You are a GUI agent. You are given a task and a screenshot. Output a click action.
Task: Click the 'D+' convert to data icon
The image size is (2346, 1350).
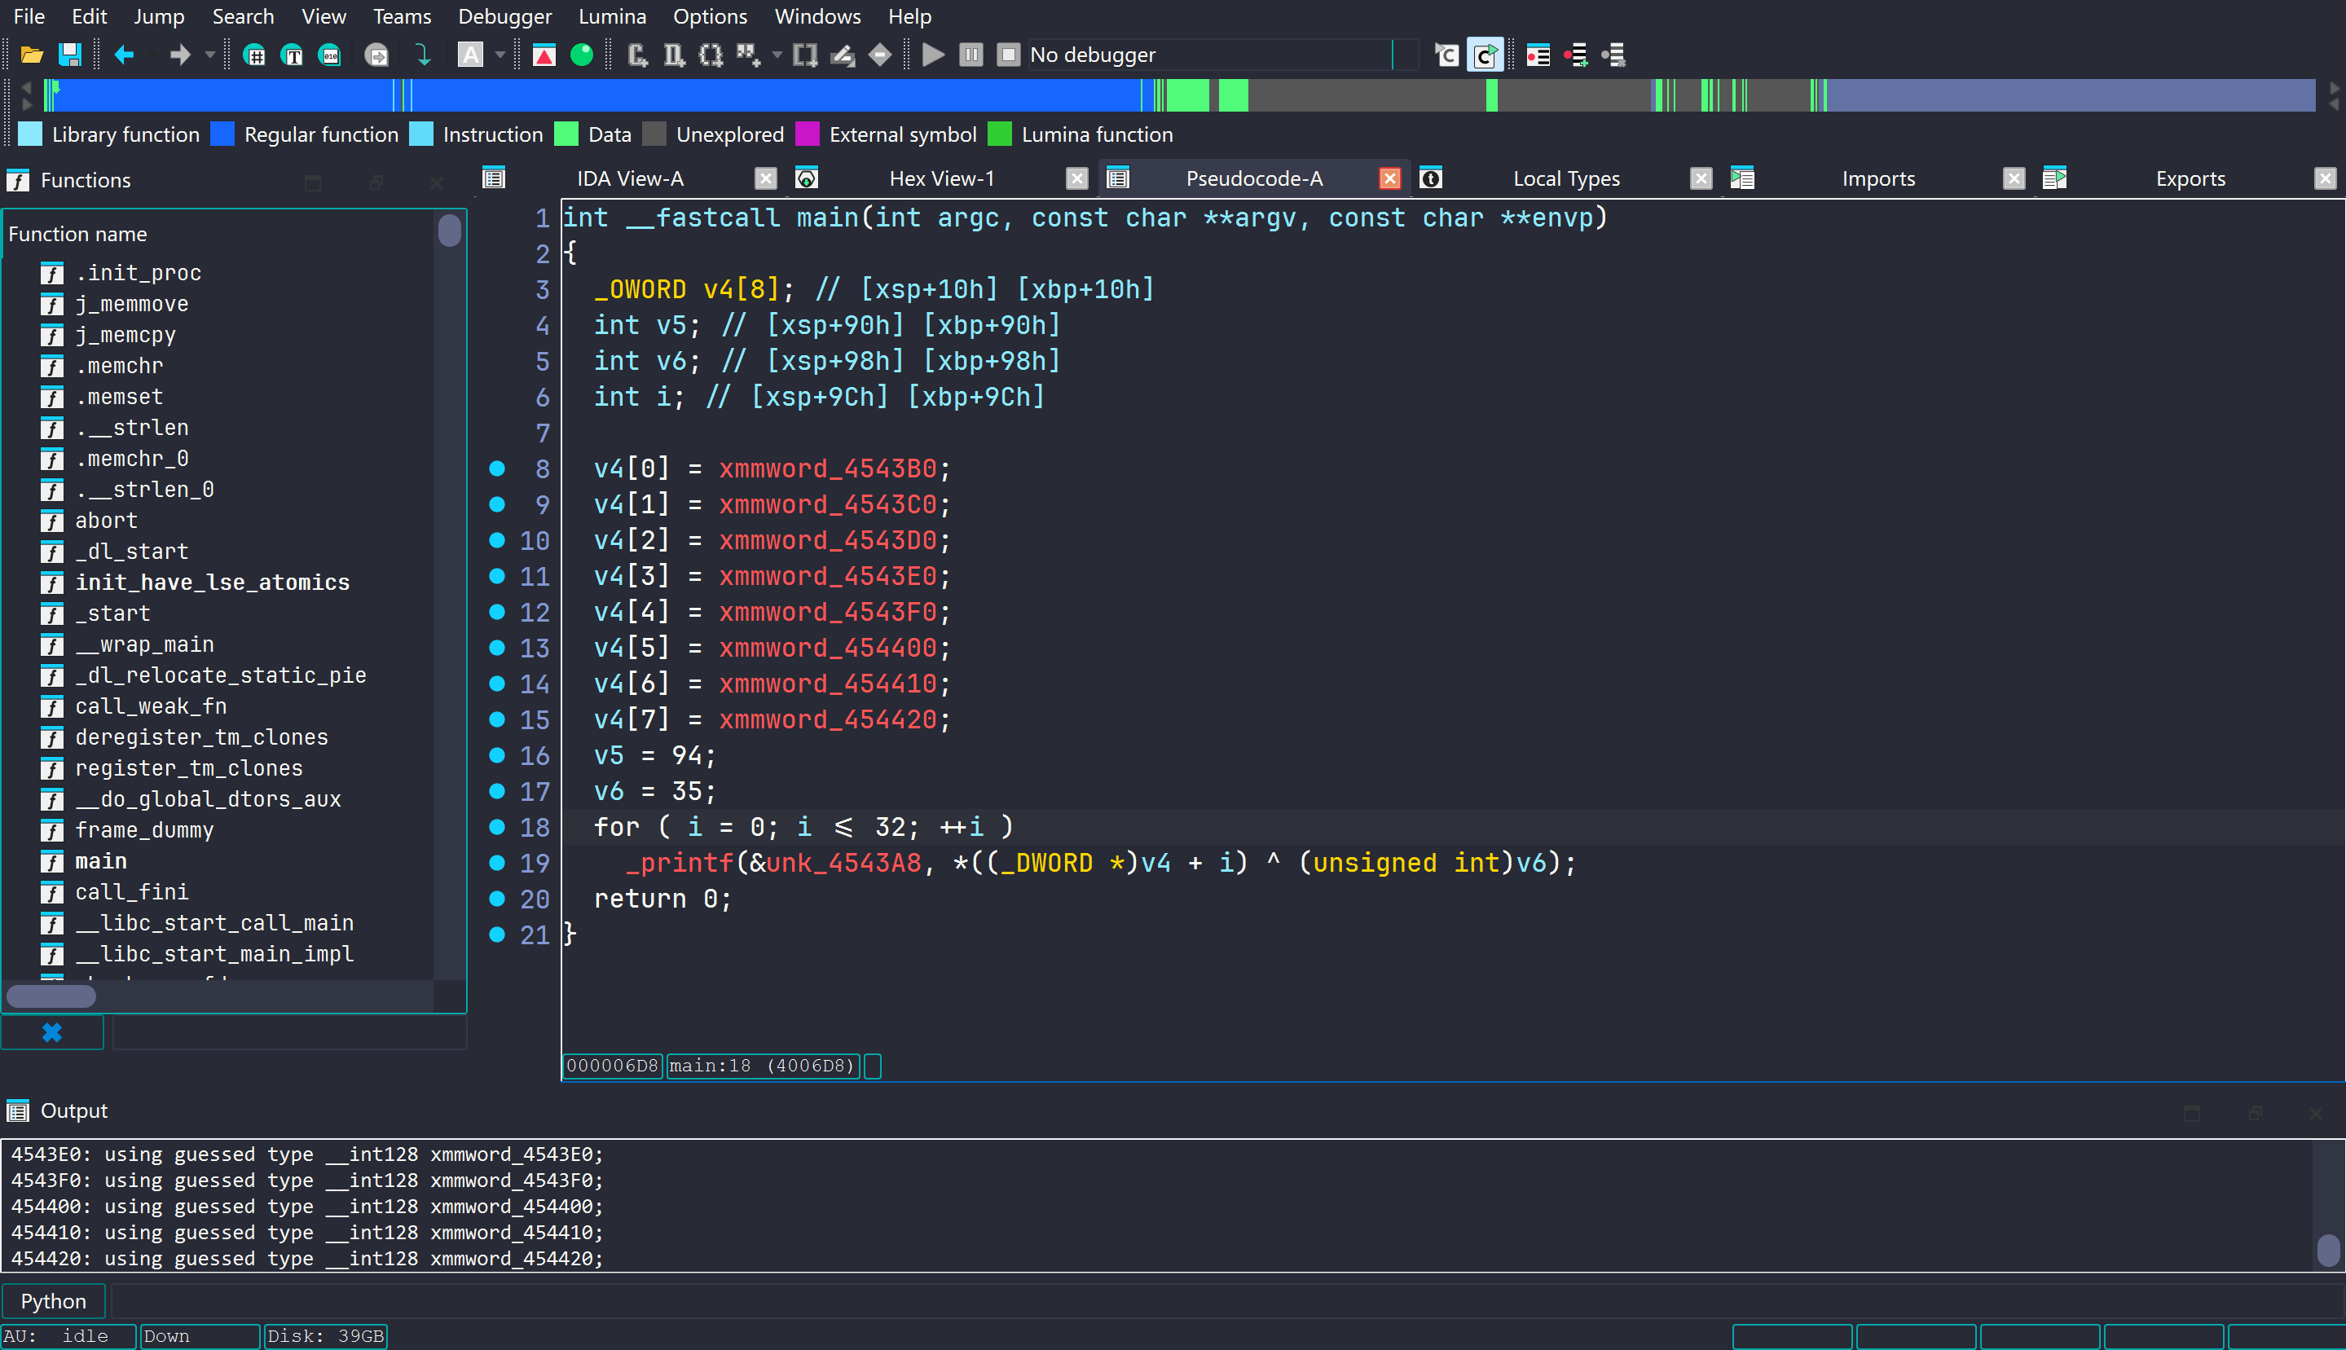pos(674,55)
